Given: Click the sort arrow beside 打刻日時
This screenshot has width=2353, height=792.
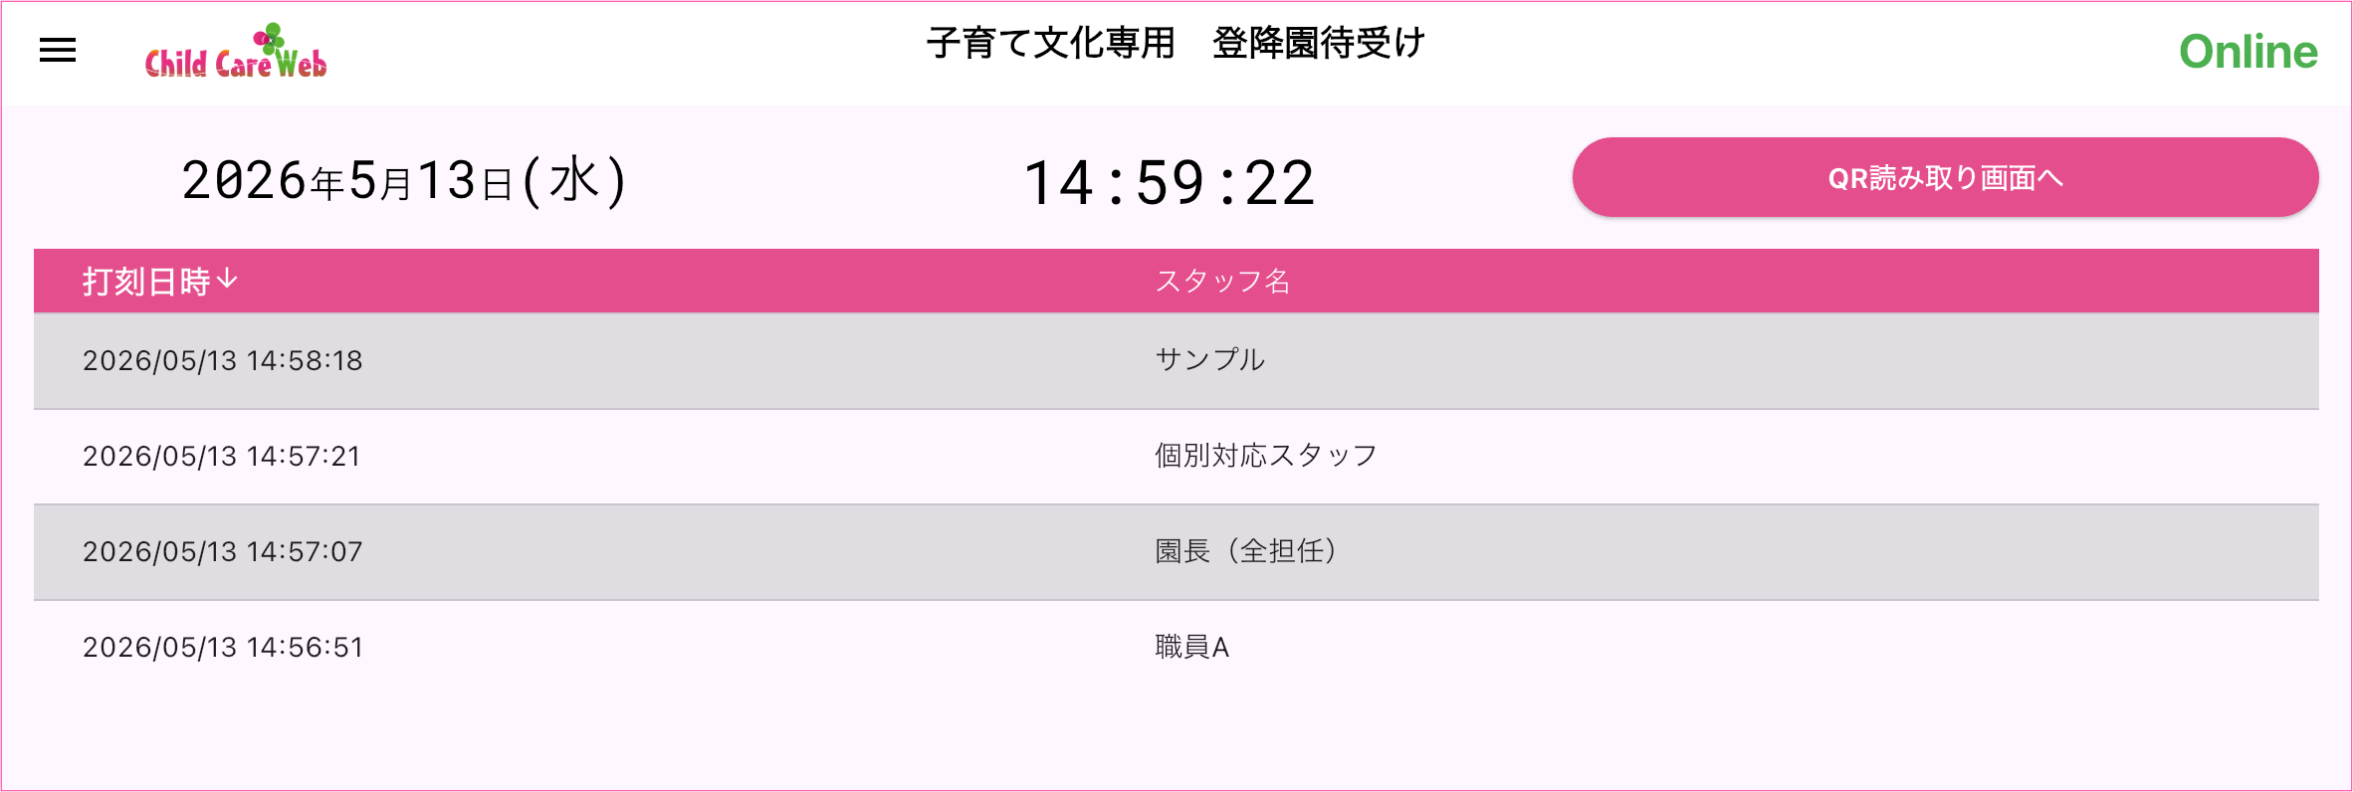Looking at the screenshot, I should pos(227,280).
